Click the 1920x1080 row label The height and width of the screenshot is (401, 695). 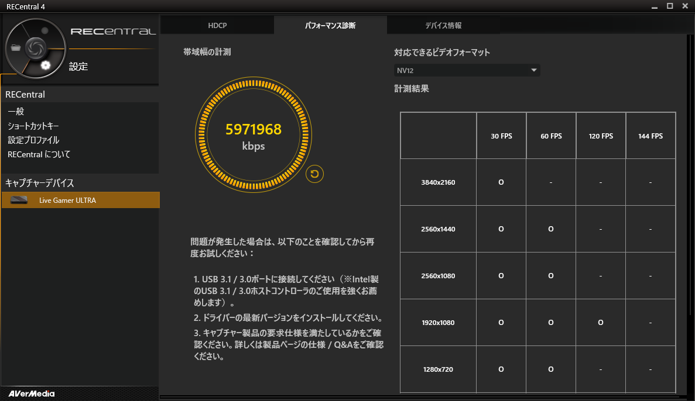pos(438,323)
